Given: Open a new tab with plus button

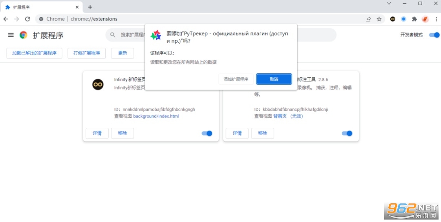Looking at the screenshot, I should [90, 7].
